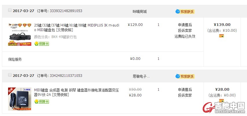Click 投诉卖家 for the power adapter order
The height and width of the screenshot is (116, 247).
pyautogui.click(x=185, y=95)
